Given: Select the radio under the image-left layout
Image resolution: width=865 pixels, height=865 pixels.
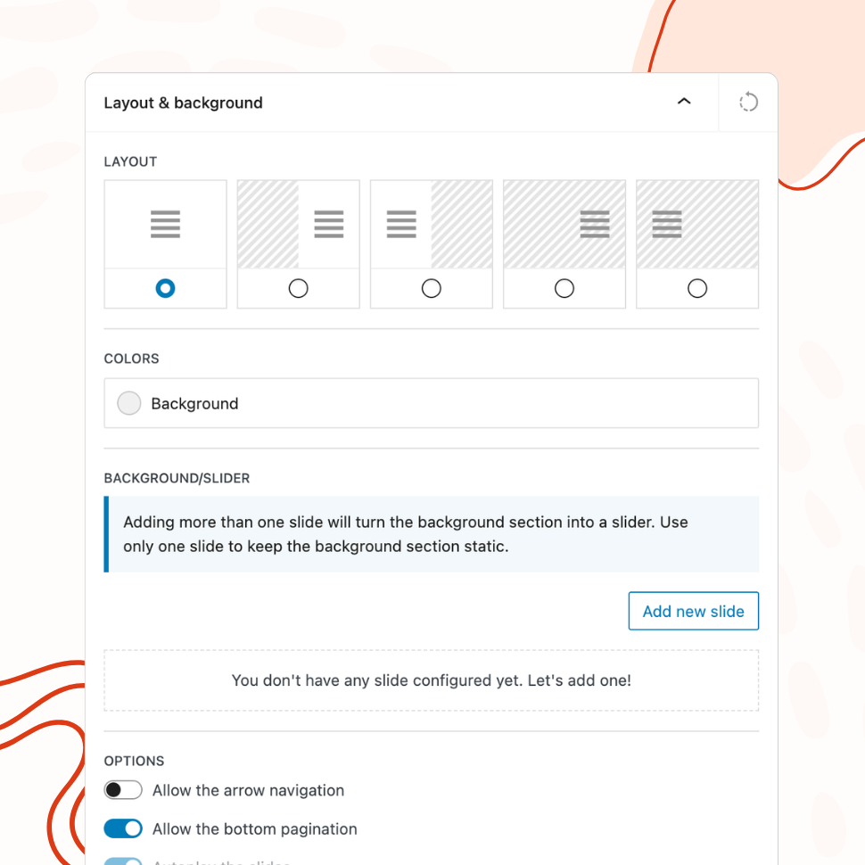Looking at the screenshot, I should point(298,288).
